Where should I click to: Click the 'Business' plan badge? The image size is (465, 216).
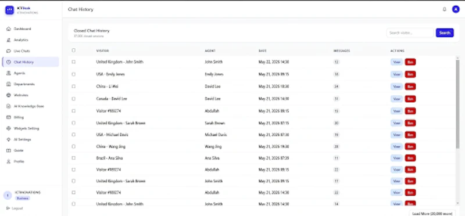(23, 198)
